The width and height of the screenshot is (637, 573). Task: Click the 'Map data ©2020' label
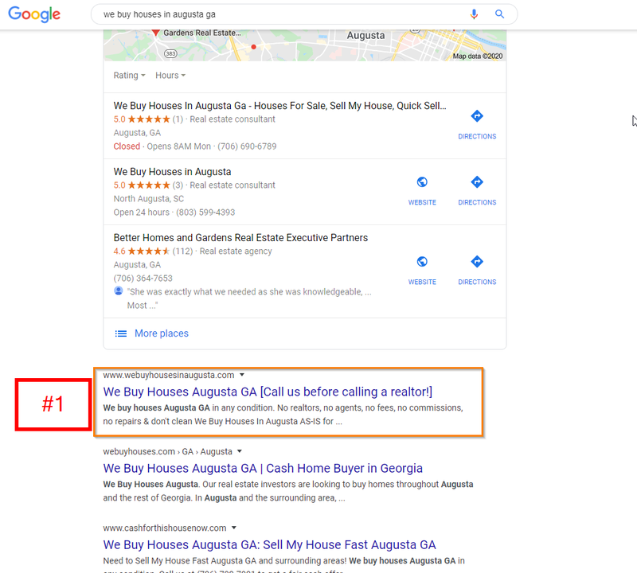[478, 56]
